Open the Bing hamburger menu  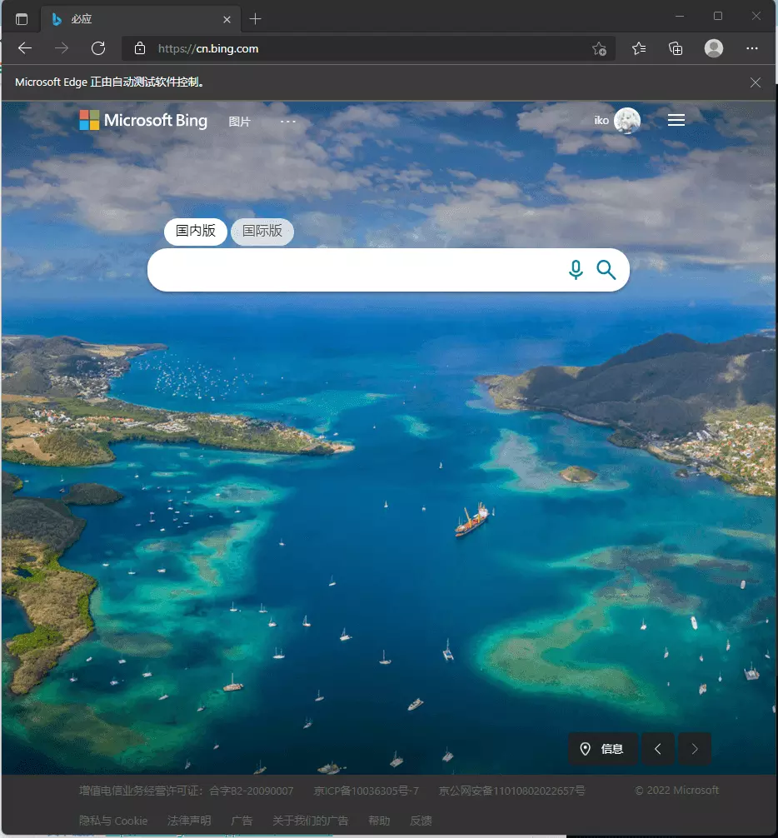click(676, 121)
